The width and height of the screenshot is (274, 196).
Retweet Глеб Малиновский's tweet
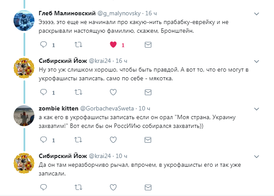click(x=78, y=45)
